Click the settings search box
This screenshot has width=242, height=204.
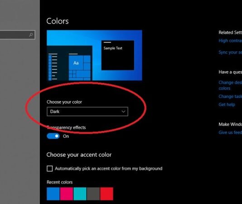(17, 35)
